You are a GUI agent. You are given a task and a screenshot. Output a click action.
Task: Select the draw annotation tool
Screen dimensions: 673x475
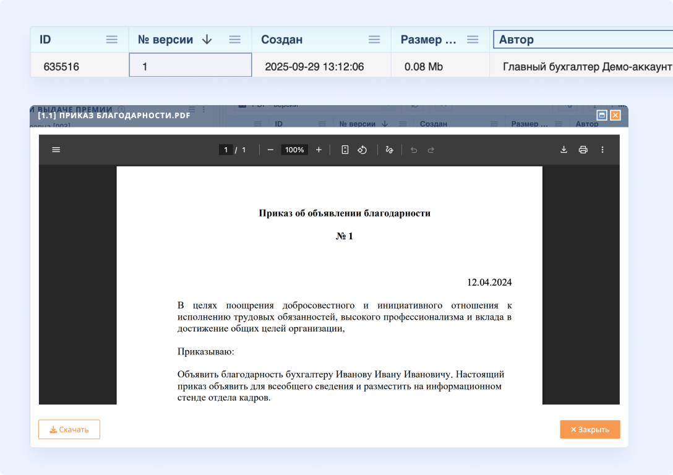[x=389, y=149]
